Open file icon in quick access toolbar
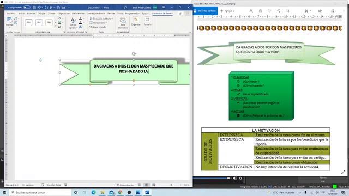 [64, 7]
